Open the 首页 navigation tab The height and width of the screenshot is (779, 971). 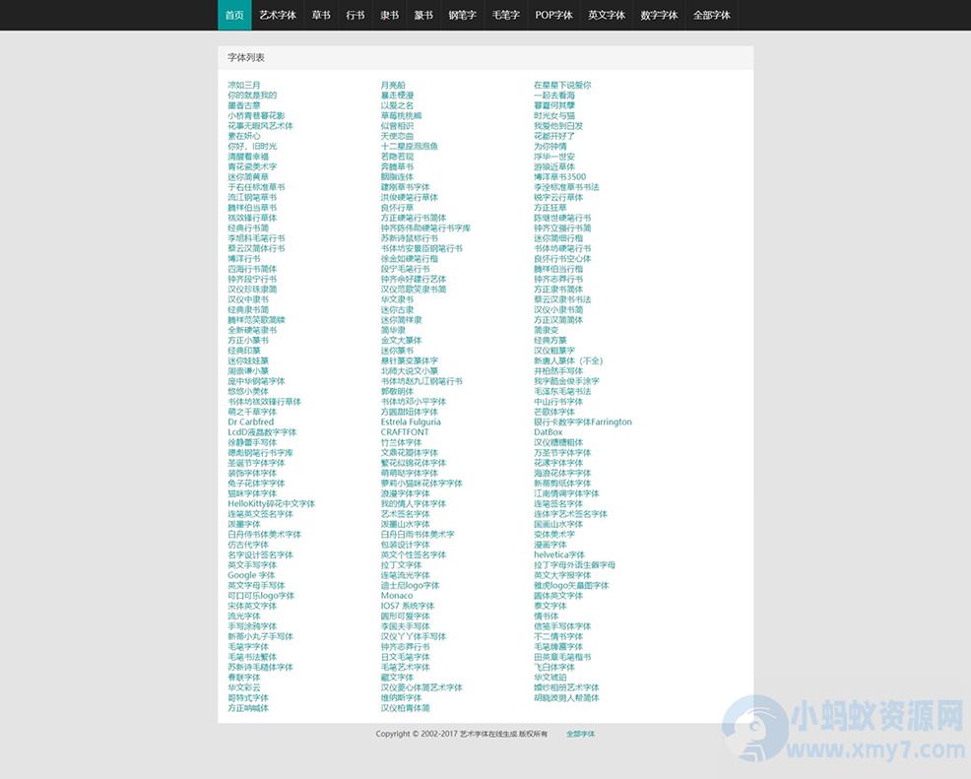234,15
